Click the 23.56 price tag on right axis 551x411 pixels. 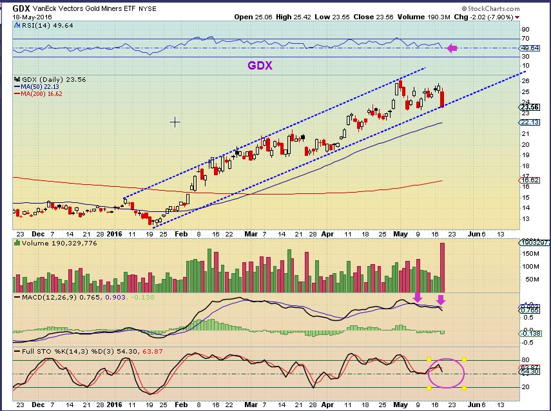530,107
